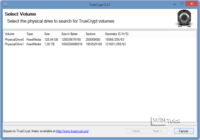The height and width of the screenshot is (140, 200).
Task: Maximize the TestCrypt window
Action: pos(182,4)
